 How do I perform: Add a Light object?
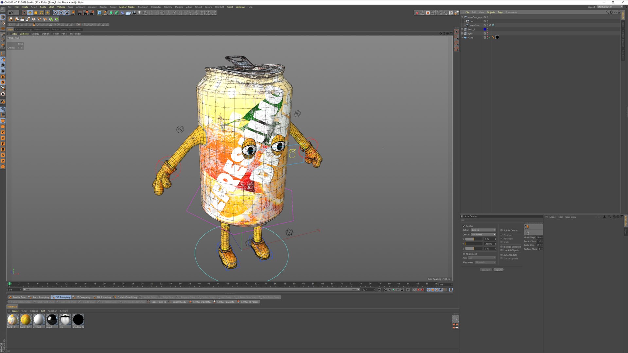(x=140, y=13)
